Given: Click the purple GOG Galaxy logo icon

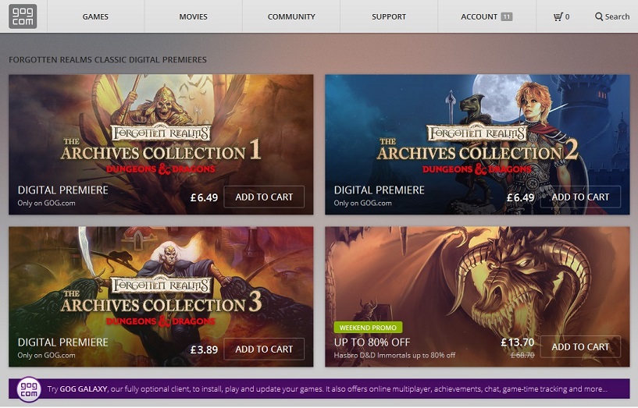Looking at the screenshot, I should pyautogui.click(x=28, y=389).
